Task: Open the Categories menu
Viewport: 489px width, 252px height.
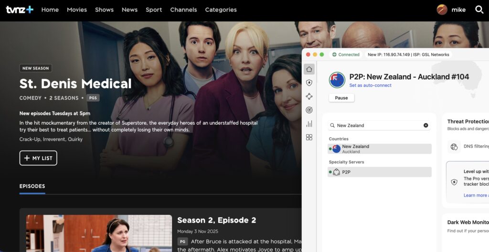Action: [x=221, y=10]
